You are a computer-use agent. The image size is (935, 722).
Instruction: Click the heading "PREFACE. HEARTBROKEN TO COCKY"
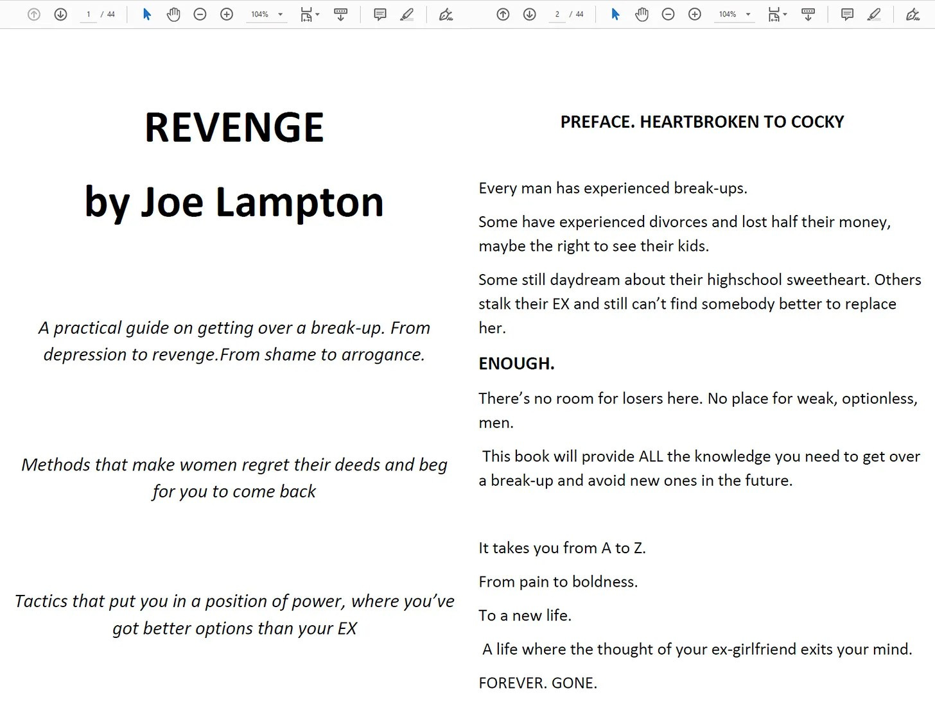click(702, 122)
